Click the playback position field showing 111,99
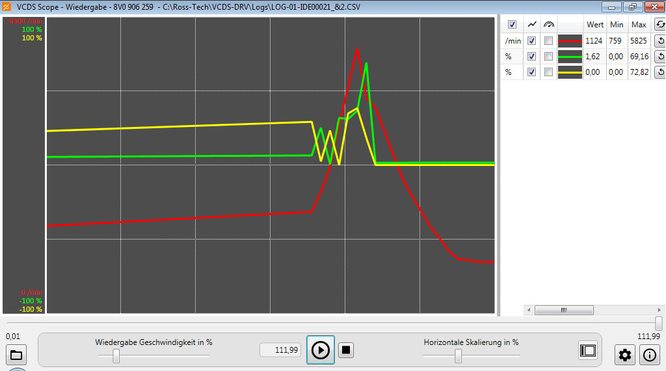This screenshot has width=666, height=371. 280,350
